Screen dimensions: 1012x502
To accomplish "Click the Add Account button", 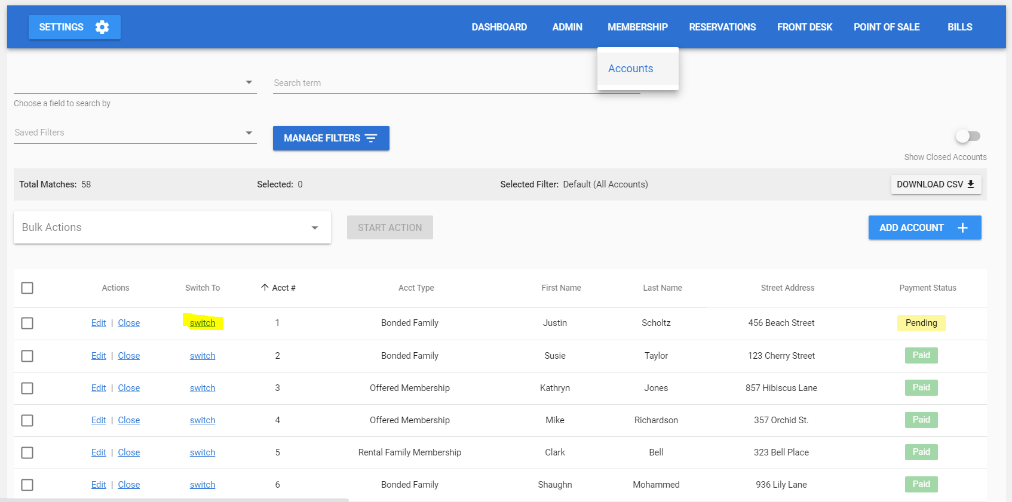I will coord(925,227).
